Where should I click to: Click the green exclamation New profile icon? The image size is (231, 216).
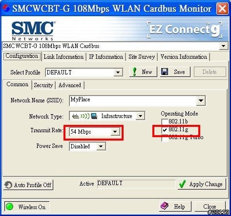[134, 72]
